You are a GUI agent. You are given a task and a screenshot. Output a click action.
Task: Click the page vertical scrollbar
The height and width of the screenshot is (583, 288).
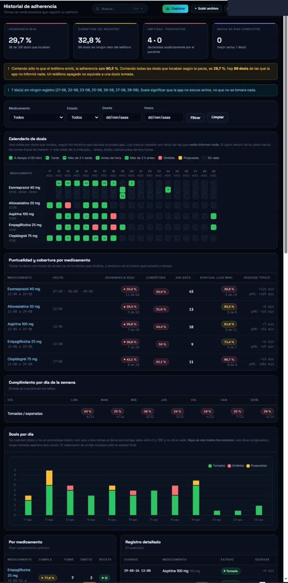click(286, 134)
